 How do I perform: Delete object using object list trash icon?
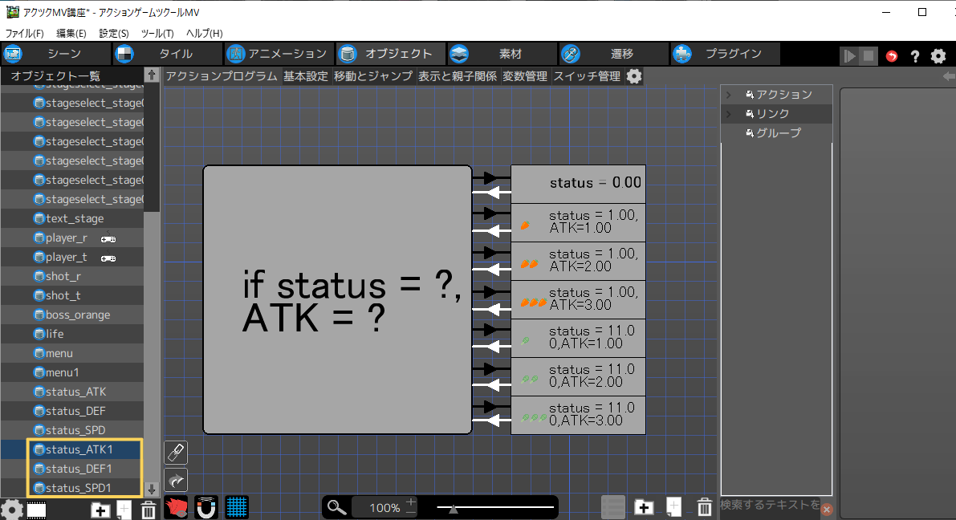[148, 510]
